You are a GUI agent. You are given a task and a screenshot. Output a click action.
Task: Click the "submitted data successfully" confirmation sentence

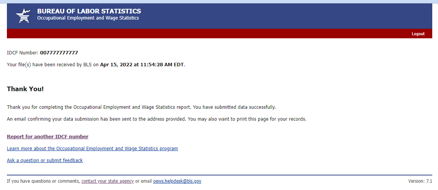pyautogui.click(x=141, y=107)
